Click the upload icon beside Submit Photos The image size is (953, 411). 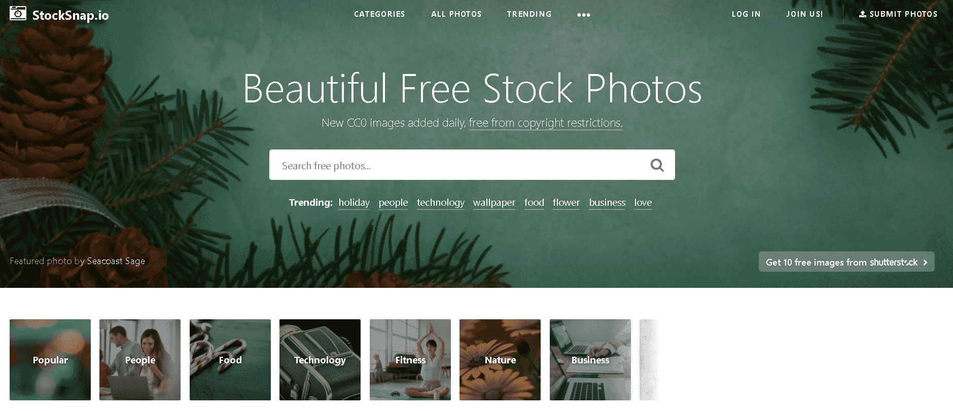[862, 14]
